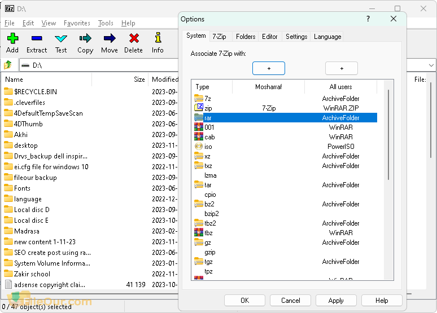
Task: Click the All users column header
Action: (340, 87)
